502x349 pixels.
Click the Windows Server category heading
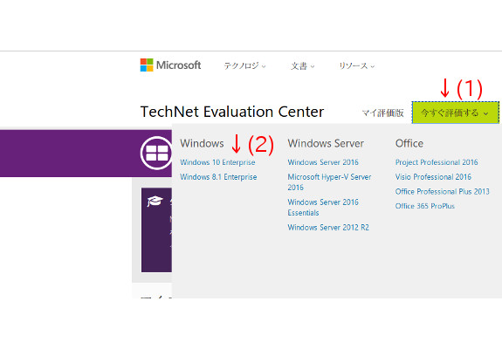pos(326,143)
